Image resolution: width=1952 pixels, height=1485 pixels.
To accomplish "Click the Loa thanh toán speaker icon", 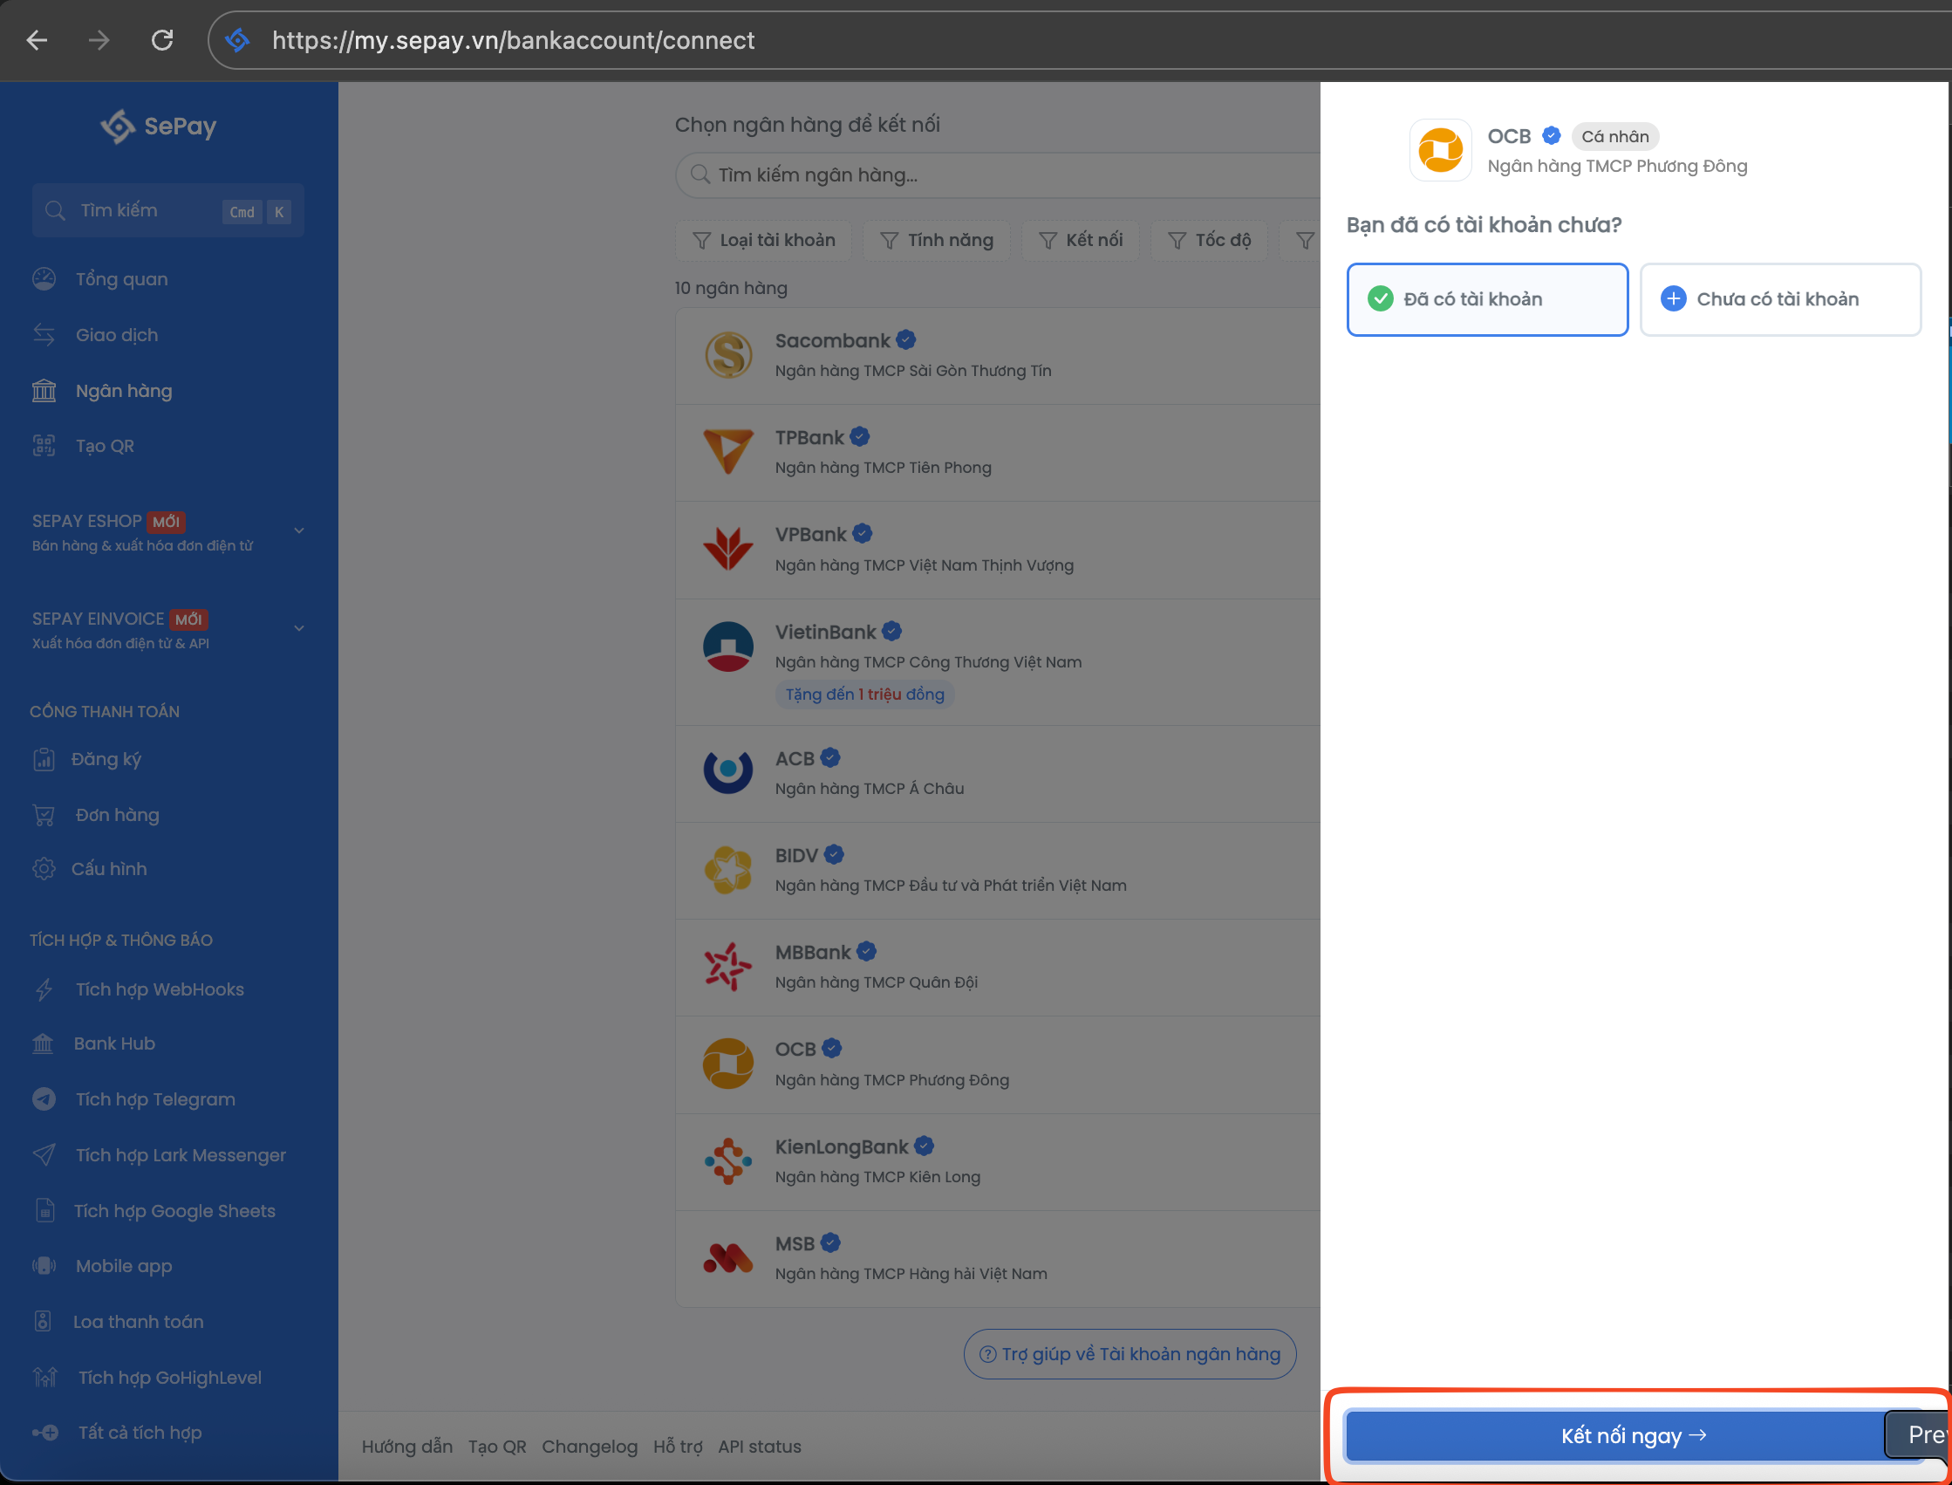I will [43, 1323].
